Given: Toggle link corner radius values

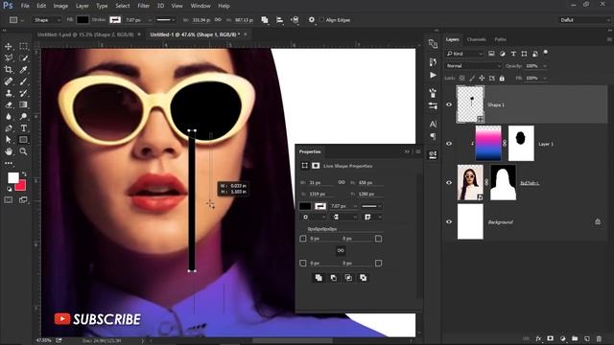Looking at the screenshot, I should [341, 250].
